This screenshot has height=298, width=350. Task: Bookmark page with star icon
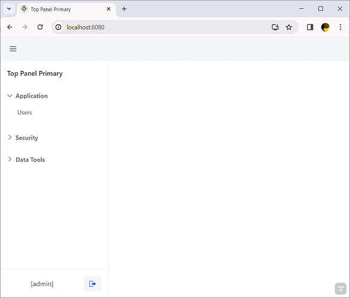click(x=289, y=27)
